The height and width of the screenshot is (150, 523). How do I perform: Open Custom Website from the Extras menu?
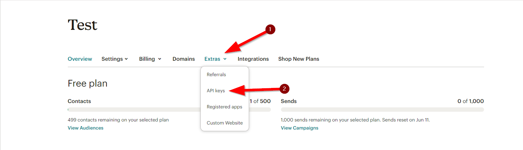coord(225,123)
